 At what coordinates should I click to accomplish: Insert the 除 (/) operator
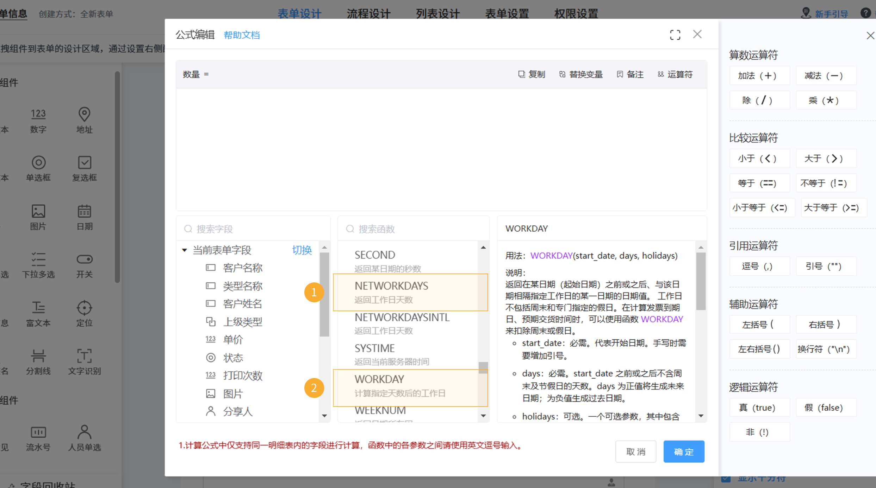pyautogui.click(x=759, y=100)
